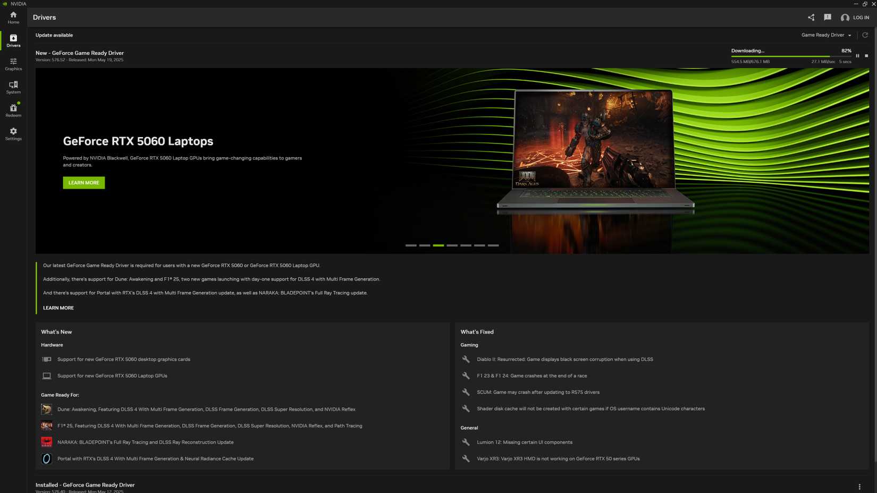Image resolution: width=877 pixels, height=493 pixels.
Task: Pause the driver download
Action: [x=858, y=55]
